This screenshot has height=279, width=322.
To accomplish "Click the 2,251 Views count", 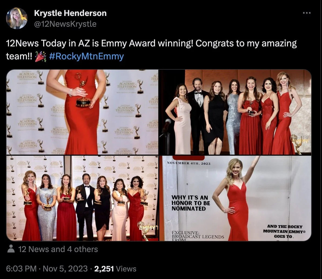I will point(115,269).
